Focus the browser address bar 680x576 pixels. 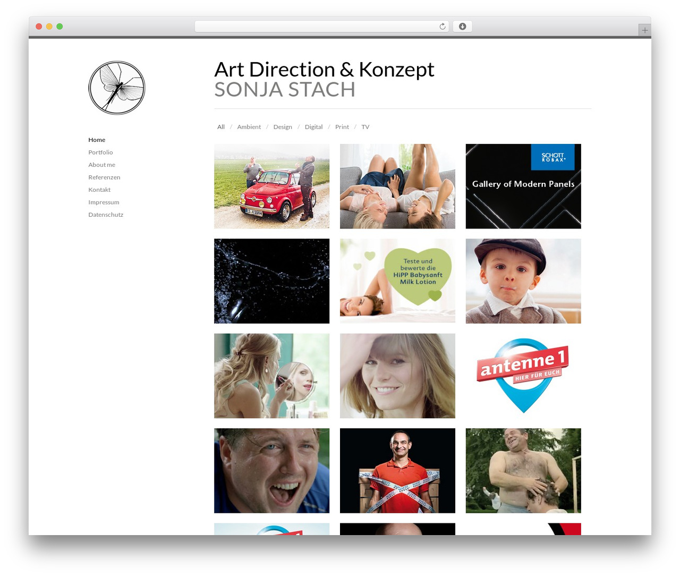tap(321, 27)
